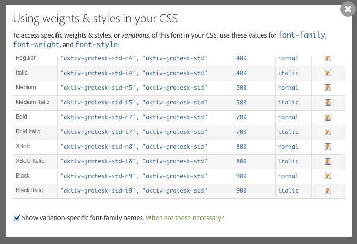Click the Bold variation name cell
This screenshot has height=244, width=357.
click(x=35, y=118)
